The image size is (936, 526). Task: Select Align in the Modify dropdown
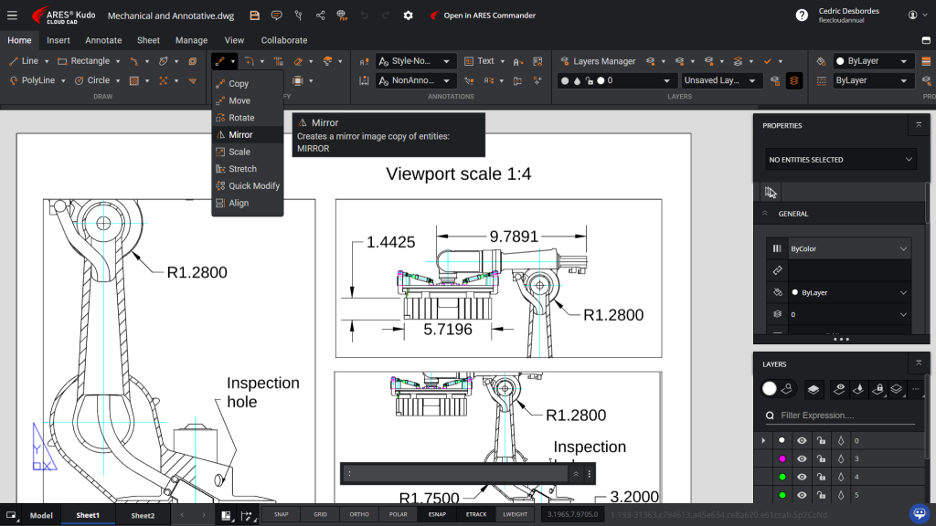[247, 203]
